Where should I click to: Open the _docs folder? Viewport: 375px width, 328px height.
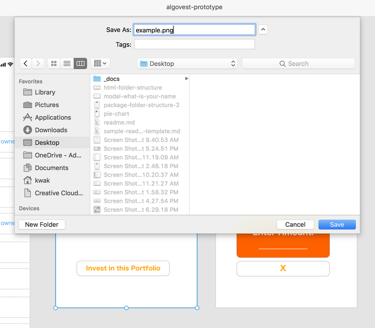point(139,79)
